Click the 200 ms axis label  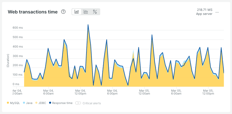pyautogui.click(x=18, y=65)
